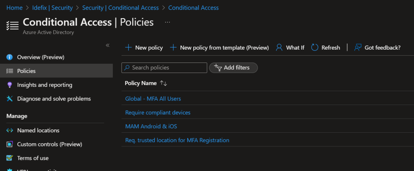414x171 pixels.
Task: Click the Conditional Access checklist header icon
Action: click(13, 25)
